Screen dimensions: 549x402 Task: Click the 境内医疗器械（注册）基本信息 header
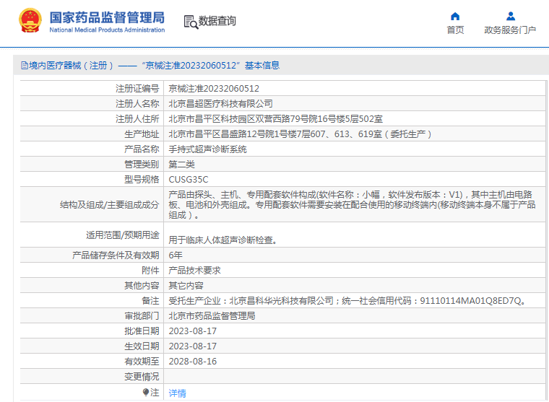pos(150,66)
